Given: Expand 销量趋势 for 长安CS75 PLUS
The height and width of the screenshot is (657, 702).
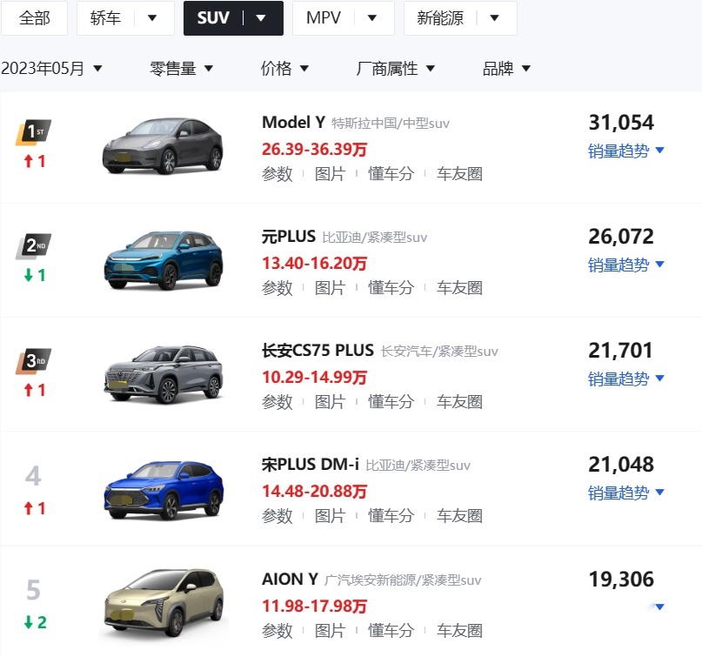Looking at the screenshot, I should point(626,379).
